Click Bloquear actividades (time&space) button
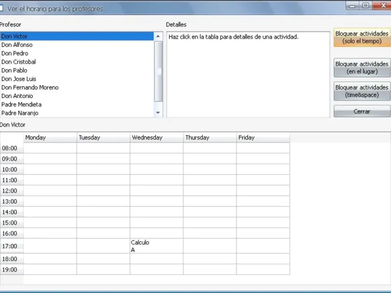 [362, 91]
